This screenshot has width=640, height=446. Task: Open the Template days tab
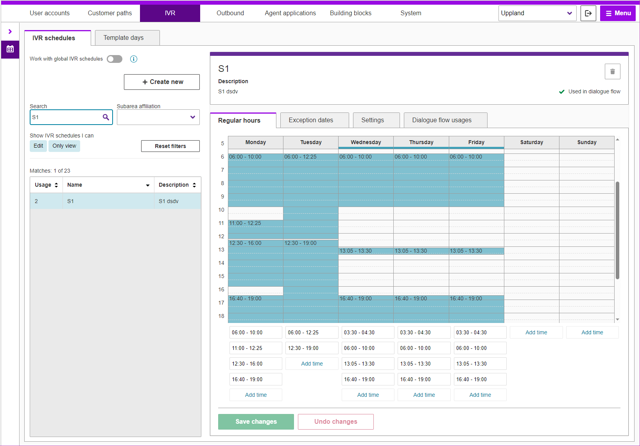click(124, 38)
